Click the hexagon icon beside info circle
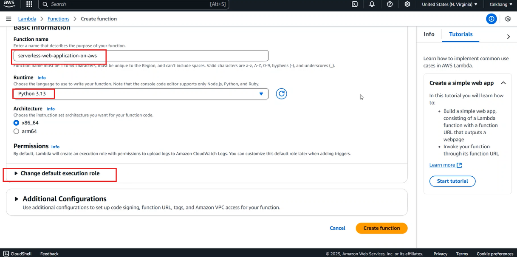 [x=508, y=19]
